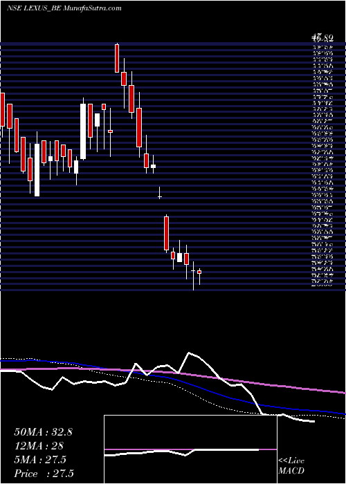Click the "50MA : 32.8" readout

tap(43, 432)
